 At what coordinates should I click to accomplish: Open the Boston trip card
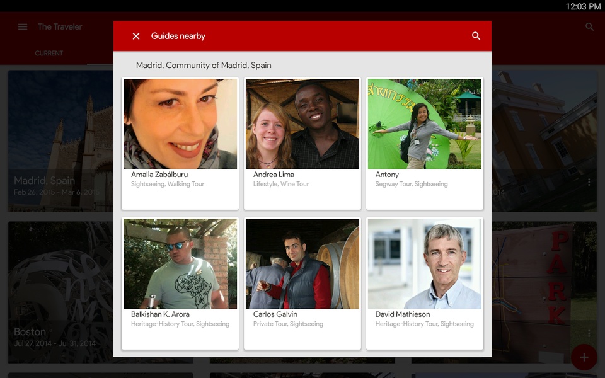click(x=60, y=292)
